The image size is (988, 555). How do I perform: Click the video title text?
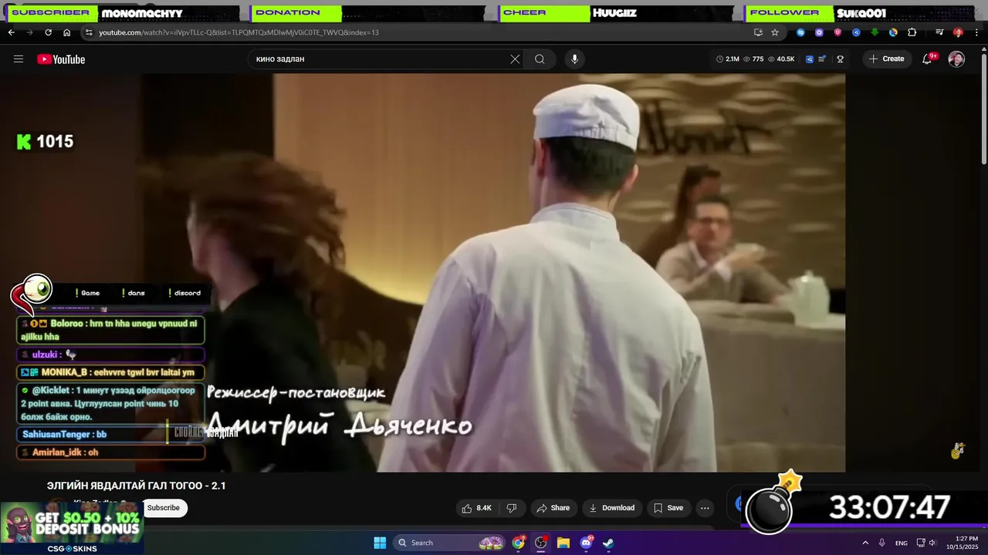[137, 486]
